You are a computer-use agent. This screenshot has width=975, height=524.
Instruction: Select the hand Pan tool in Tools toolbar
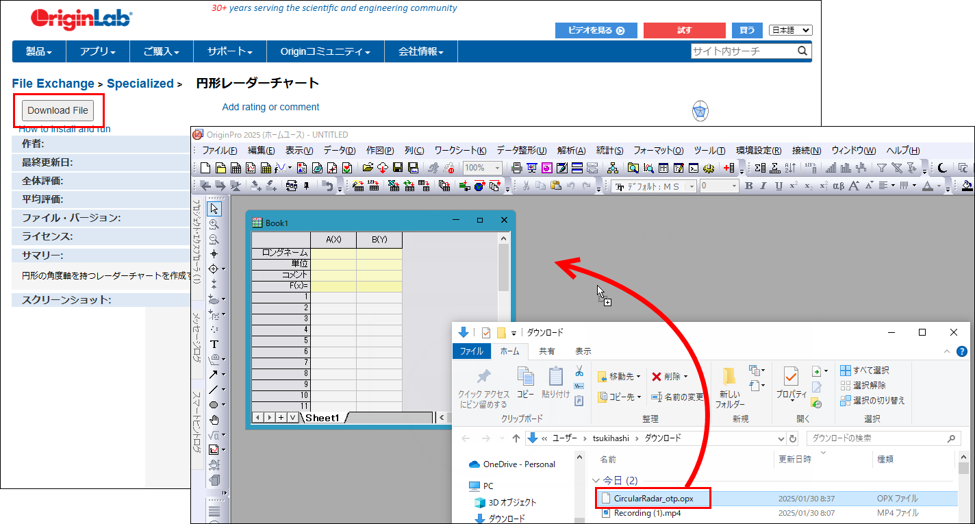[214, 419]
